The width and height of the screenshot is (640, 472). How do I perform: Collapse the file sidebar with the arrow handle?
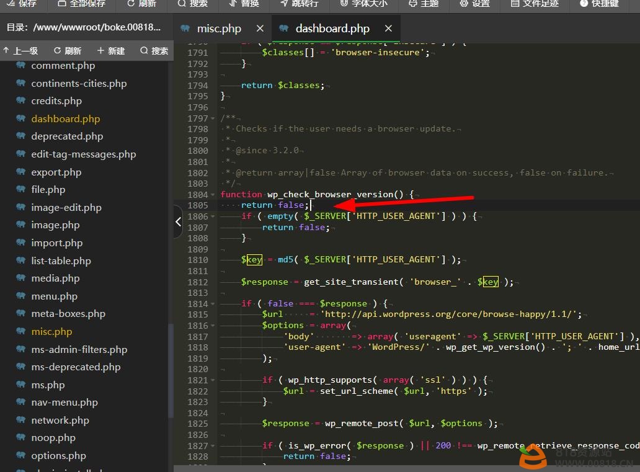coord(178,221)
